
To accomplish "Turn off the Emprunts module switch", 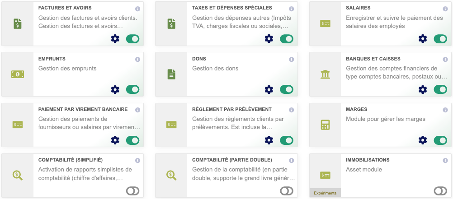I will [132, 89].
